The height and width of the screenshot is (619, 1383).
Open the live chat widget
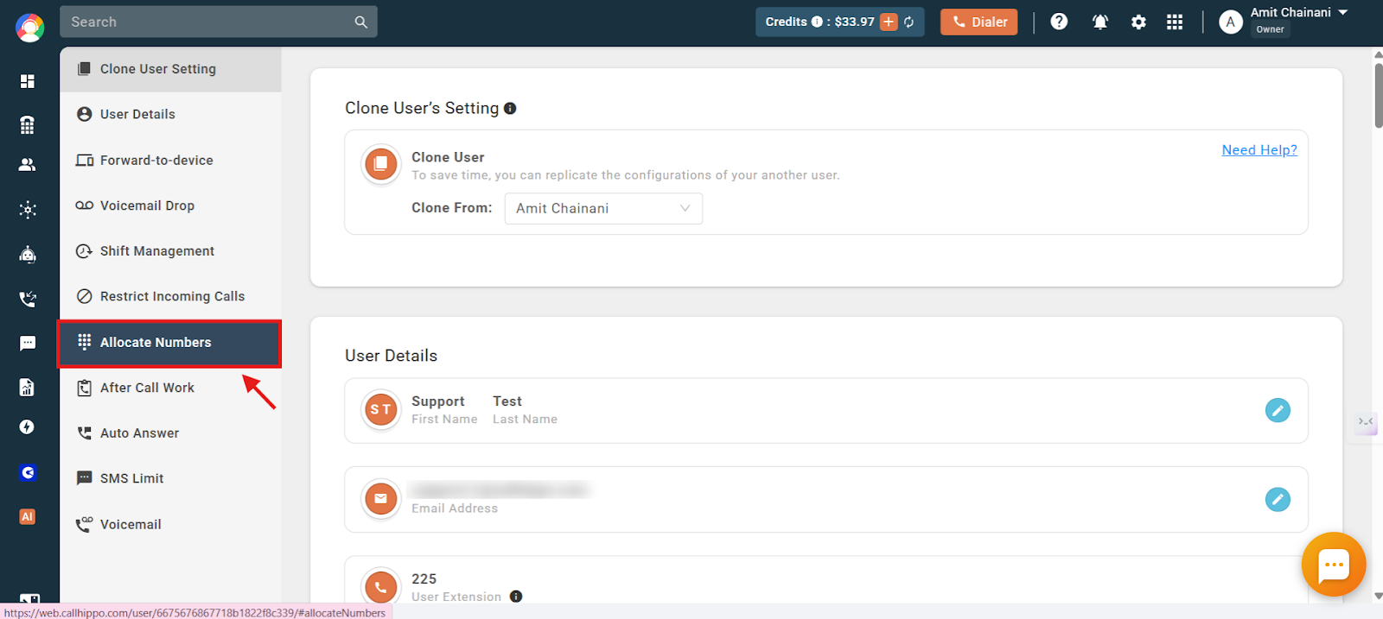[1334, 565]
